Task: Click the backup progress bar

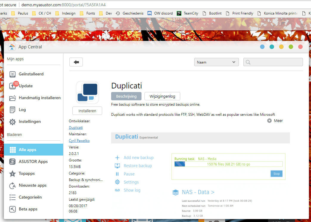Action: 228,164
